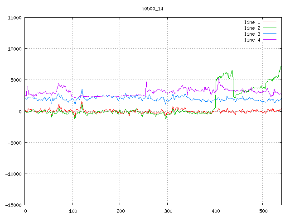The width and height of the screenshot is (290, 217).
Task: Click the line 4 legend sample
Action: click(x=270, y=40)
